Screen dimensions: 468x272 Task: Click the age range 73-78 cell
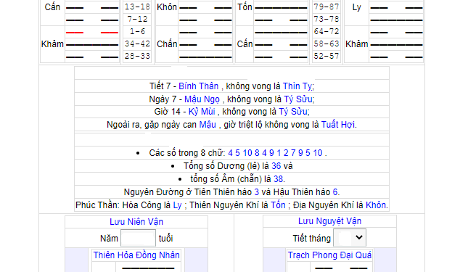(x=327, y=20)
